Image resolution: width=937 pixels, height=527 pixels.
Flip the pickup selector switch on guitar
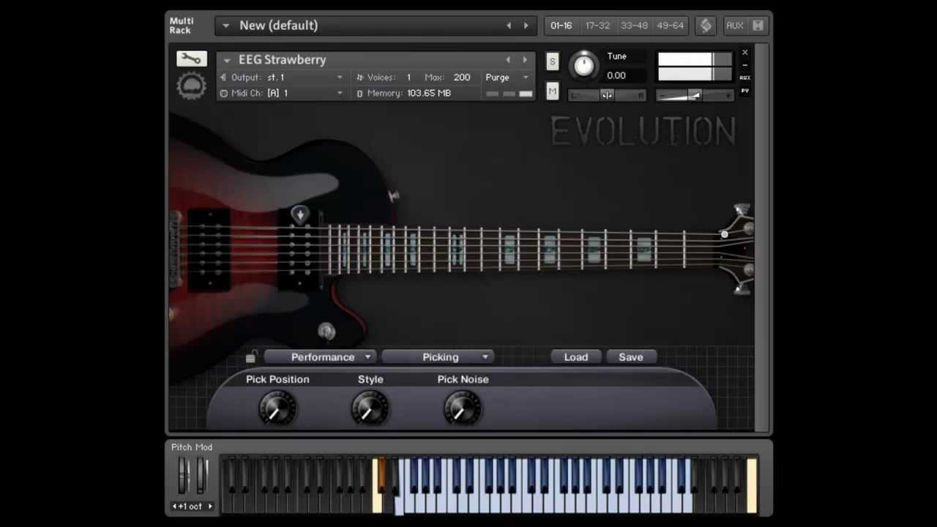point(394,195)
